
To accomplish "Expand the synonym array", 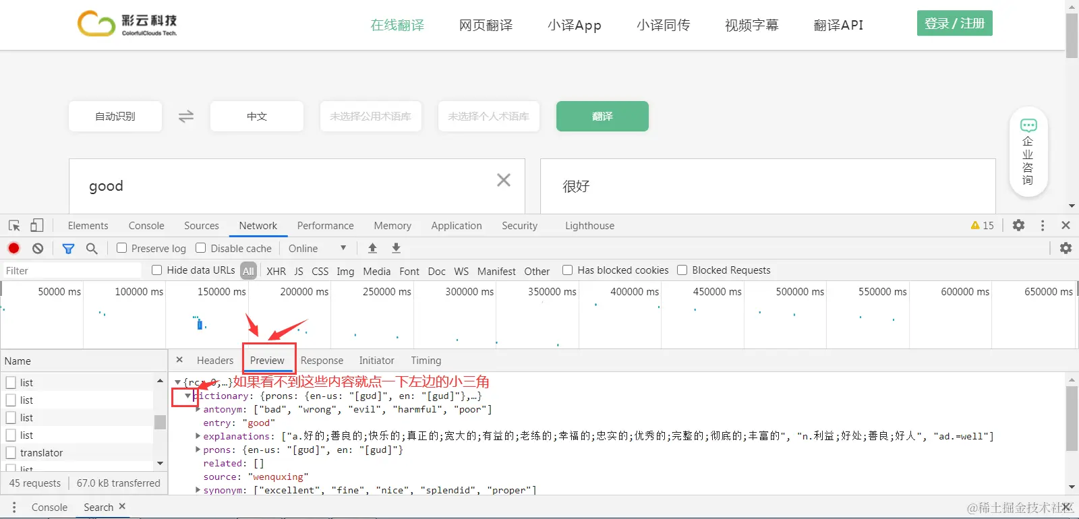I will coord(198,490).
